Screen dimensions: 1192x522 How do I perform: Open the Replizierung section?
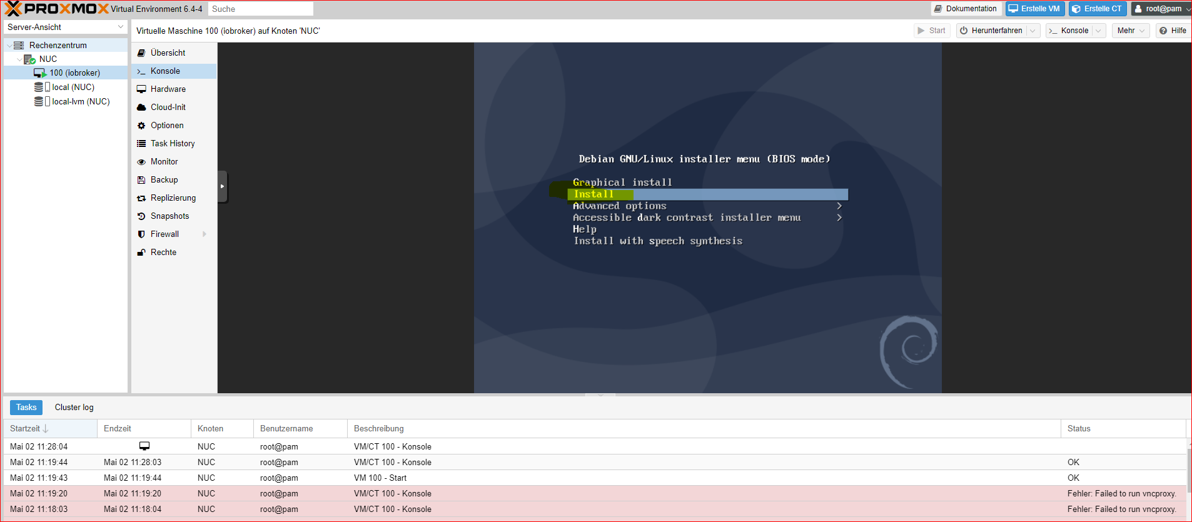tap(174, 198)
